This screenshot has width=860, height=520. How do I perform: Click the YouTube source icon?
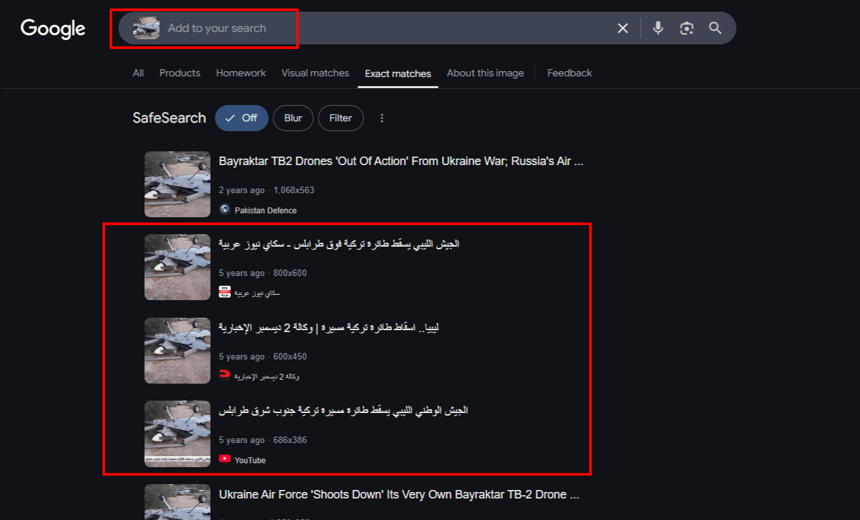[225, 459]
